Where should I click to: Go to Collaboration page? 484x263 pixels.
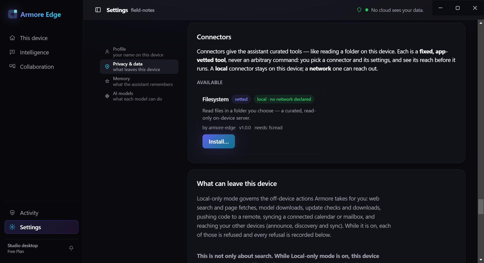tap(41, 67)
